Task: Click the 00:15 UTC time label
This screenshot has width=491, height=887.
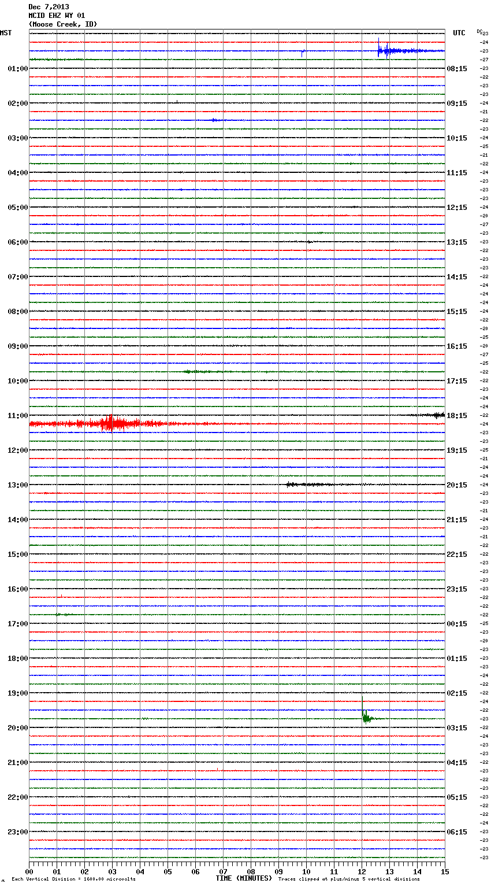Action: click(x=457, y=624)
